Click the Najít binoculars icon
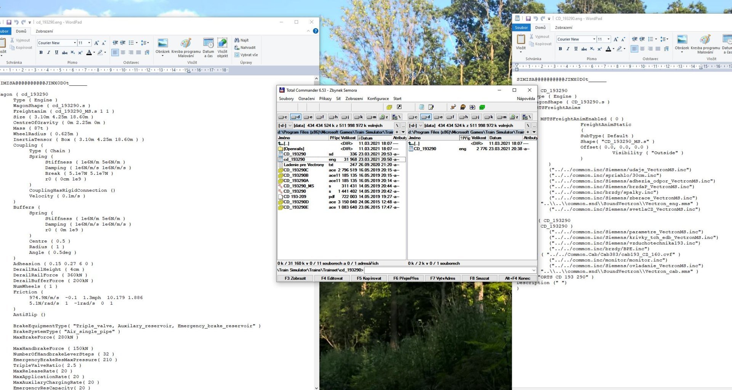This screenshot has height=390, width=732. tap(237, 40)
